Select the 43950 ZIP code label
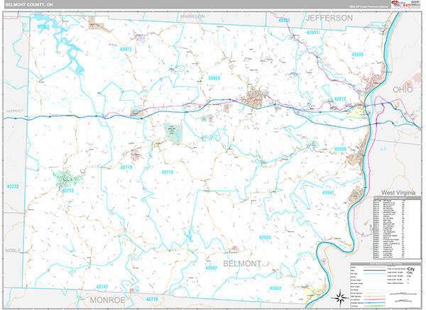Screen dimensions: 426x310 pyautogui.click(x=214, y=79)
